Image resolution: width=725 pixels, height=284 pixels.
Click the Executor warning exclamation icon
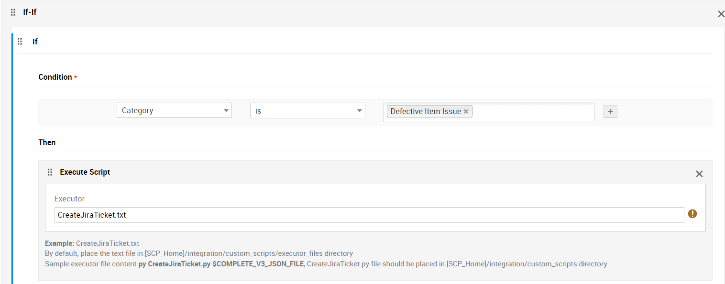(x=692, y=214)
